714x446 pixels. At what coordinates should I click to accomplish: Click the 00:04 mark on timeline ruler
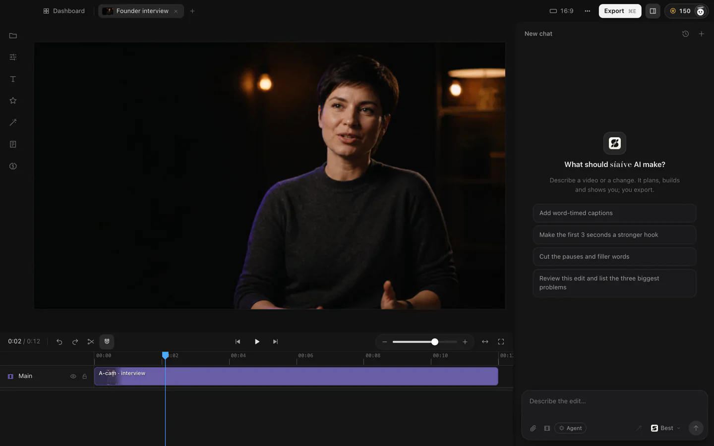(238, 356)
